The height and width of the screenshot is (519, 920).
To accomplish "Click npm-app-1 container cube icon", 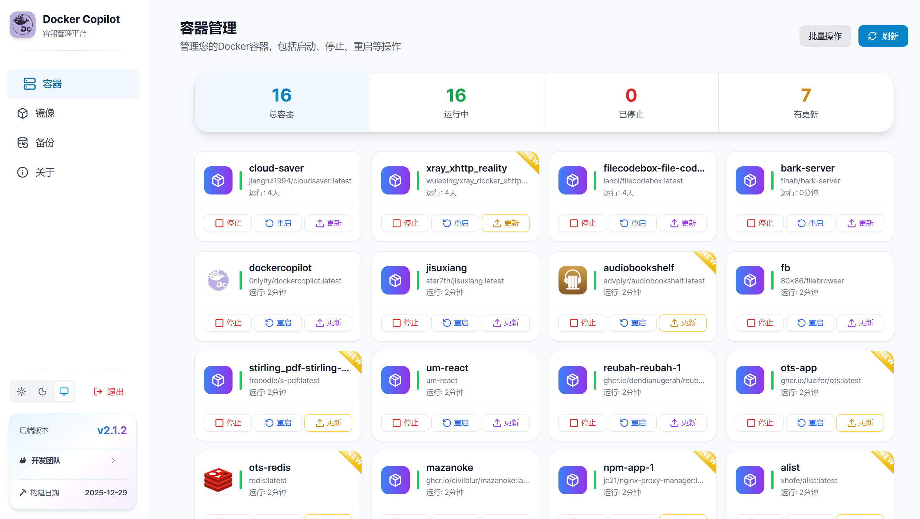I will point(573,480).
